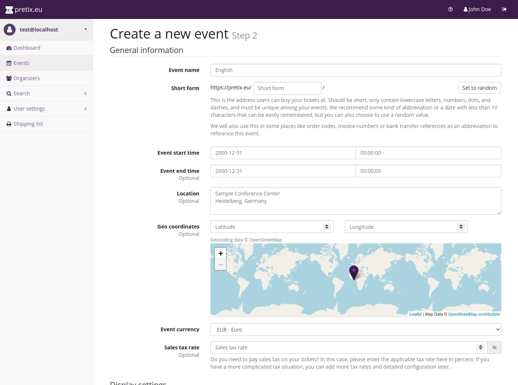Click the Latitude field stepper arrows
Viewport: 518px width, 385px height.
pos(327,227)
